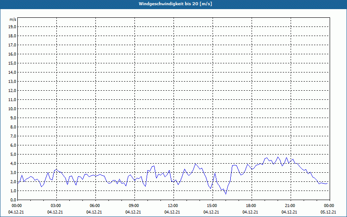
Task: Click the "17,0" y-axis label
Action: click(x=13, y=45)
